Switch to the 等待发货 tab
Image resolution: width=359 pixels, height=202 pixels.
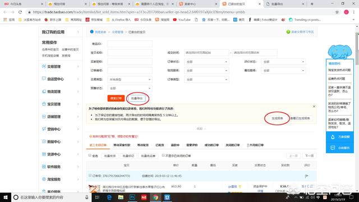(x=143, y=145)
